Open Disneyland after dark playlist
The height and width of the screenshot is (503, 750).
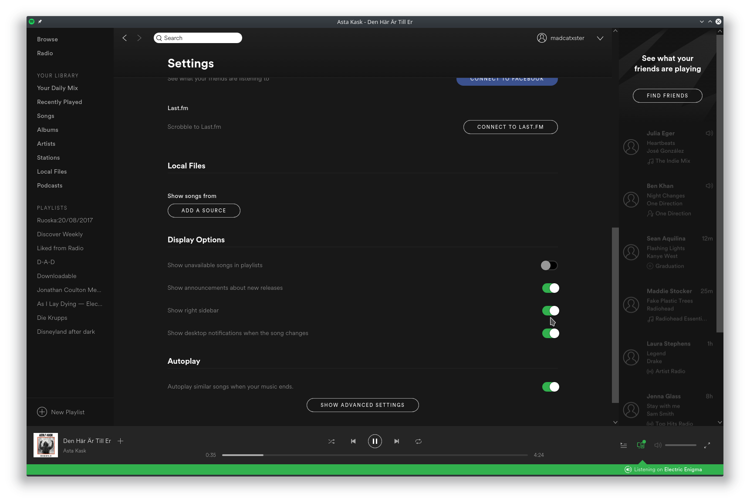(66, 332)
